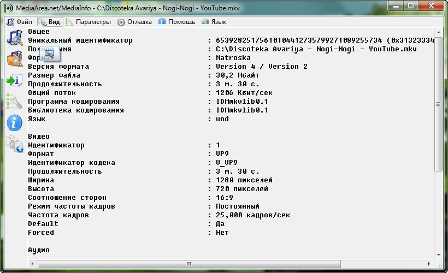Click the '720 пикселей' height value
448x273 pixels.
click(242, 189)
